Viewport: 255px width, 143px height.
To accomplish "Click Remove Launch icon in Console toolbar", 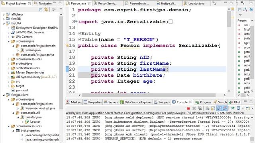I will [x=194, y=108].
